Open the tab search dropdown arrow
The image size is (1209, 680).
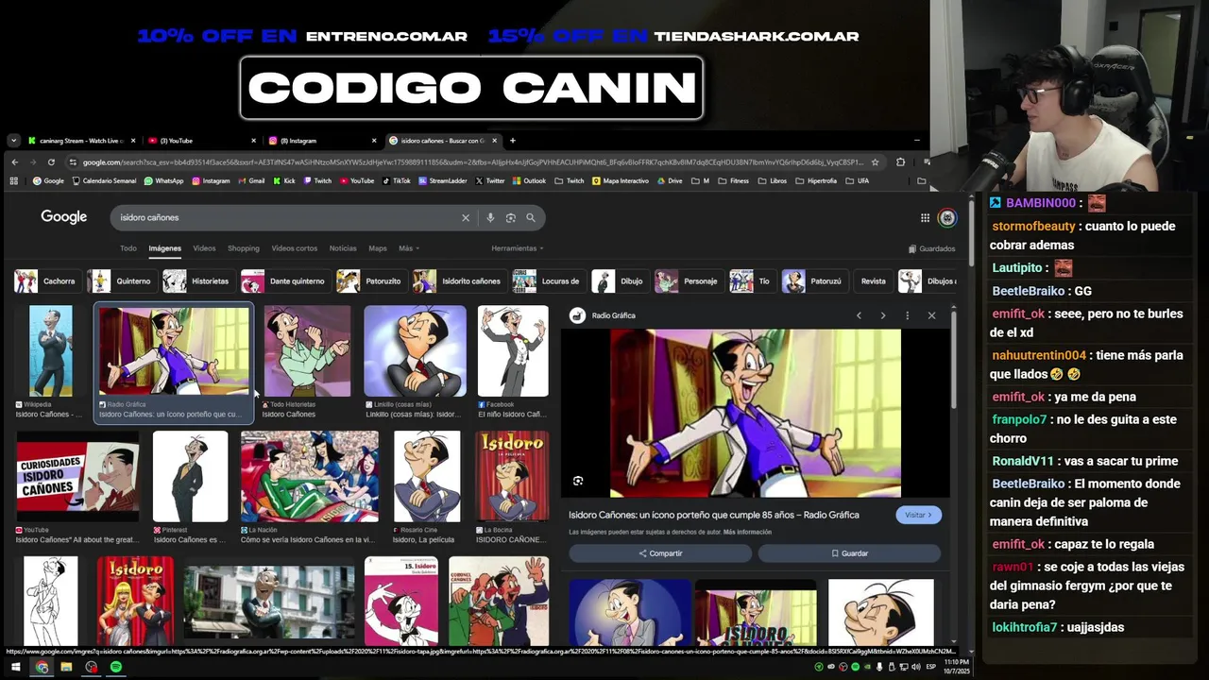point(13,141)
